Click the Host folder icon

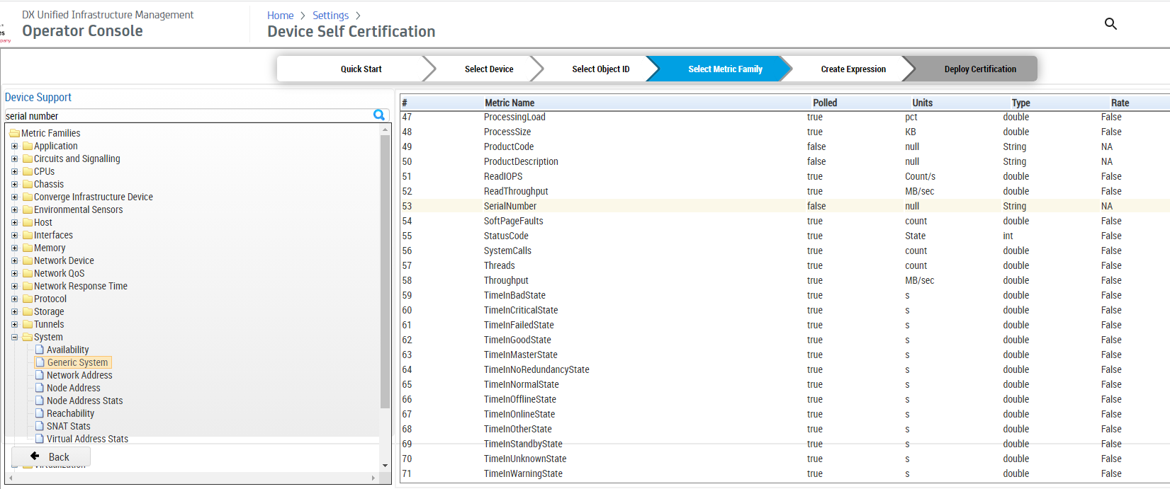click(x=28, y=222)
